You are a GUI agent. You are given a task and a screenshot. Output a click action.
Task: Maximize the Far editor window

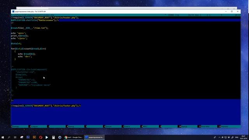click(232, 11)
